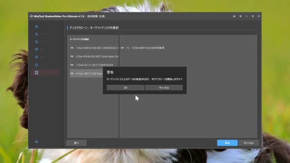290x163 pixels.
Task: Open the Home page from the sidebar
Action: [x=36, y=27]
